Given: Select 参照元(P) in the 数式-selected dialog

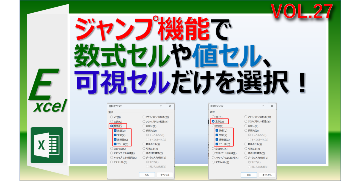Looking at the screenshot, I should (144, 126).
